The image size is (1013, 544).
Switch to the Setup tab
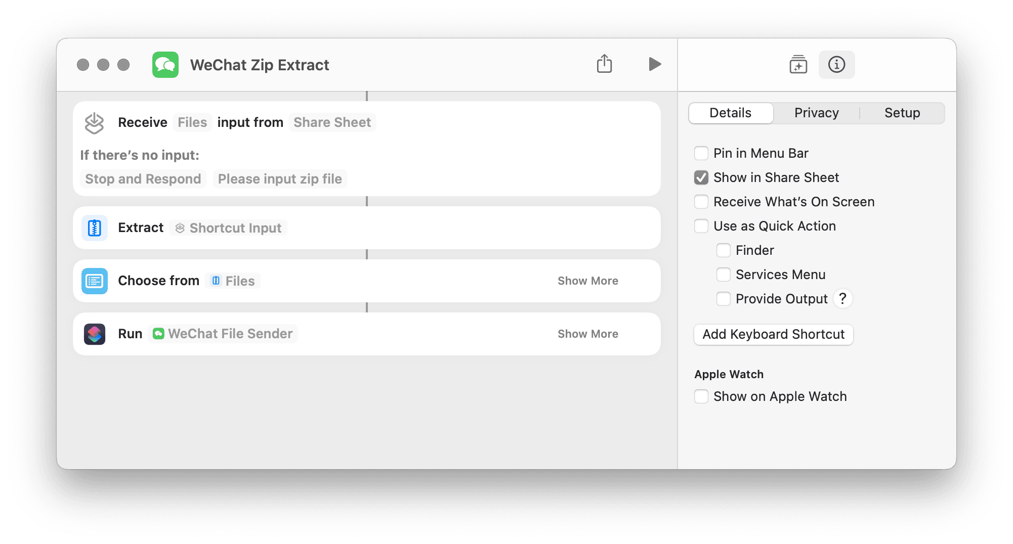pos(902,113)
